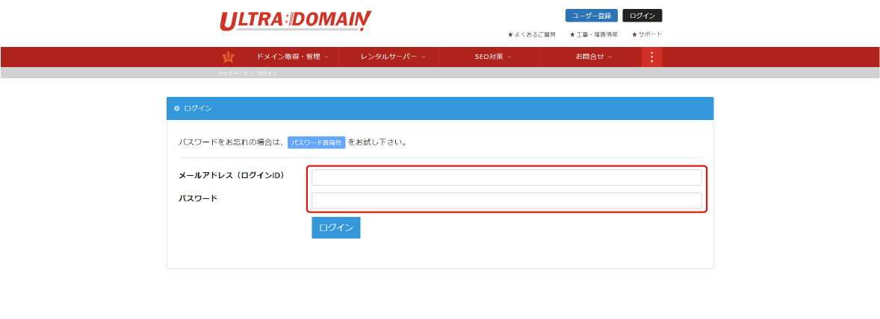This screenshot has width=880, height=319.
Task: Click the black ログイン button in the header
Action: click(x=642, y=16)
